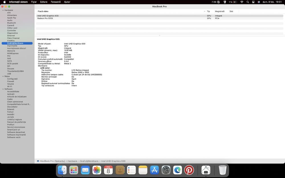Select Jurnale in the sidebar

tap(10, 117)
